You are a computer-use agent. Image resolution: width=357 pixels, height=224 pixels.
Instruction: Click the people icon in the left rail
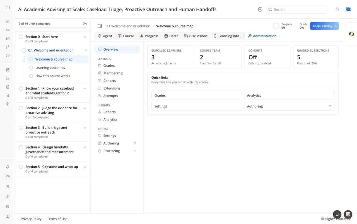tap(8, 187)
